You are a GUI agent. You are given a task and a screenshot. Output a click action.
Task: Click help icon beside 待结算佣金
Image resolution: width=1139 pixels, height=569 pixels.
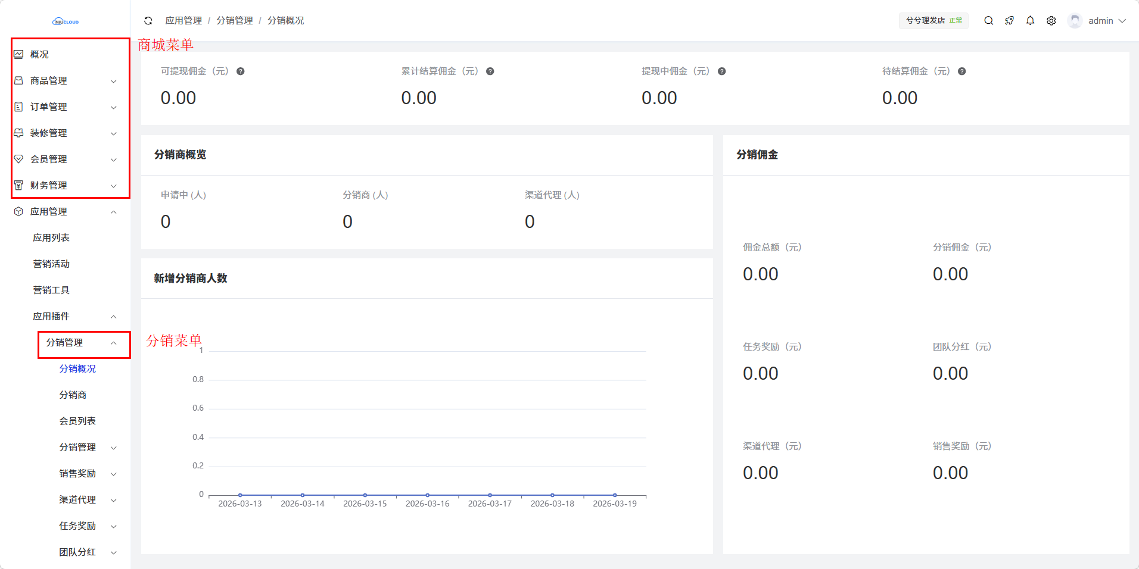tap(962, 71)
